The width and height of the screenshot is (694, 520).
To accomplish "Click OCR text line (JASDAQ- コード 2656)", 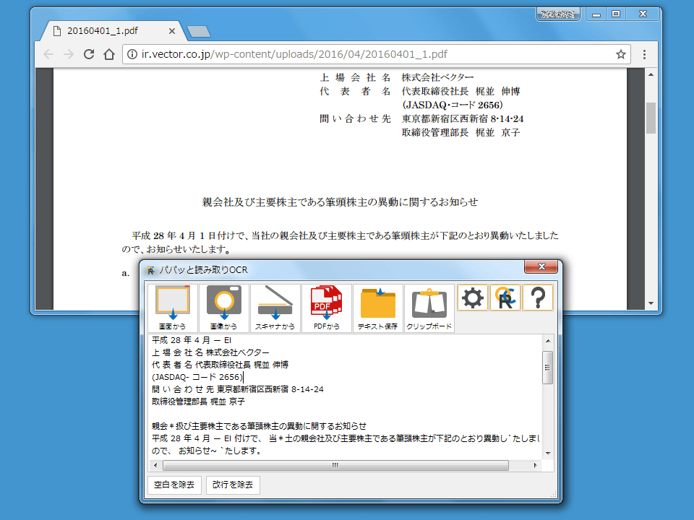I will pos(197,377).
